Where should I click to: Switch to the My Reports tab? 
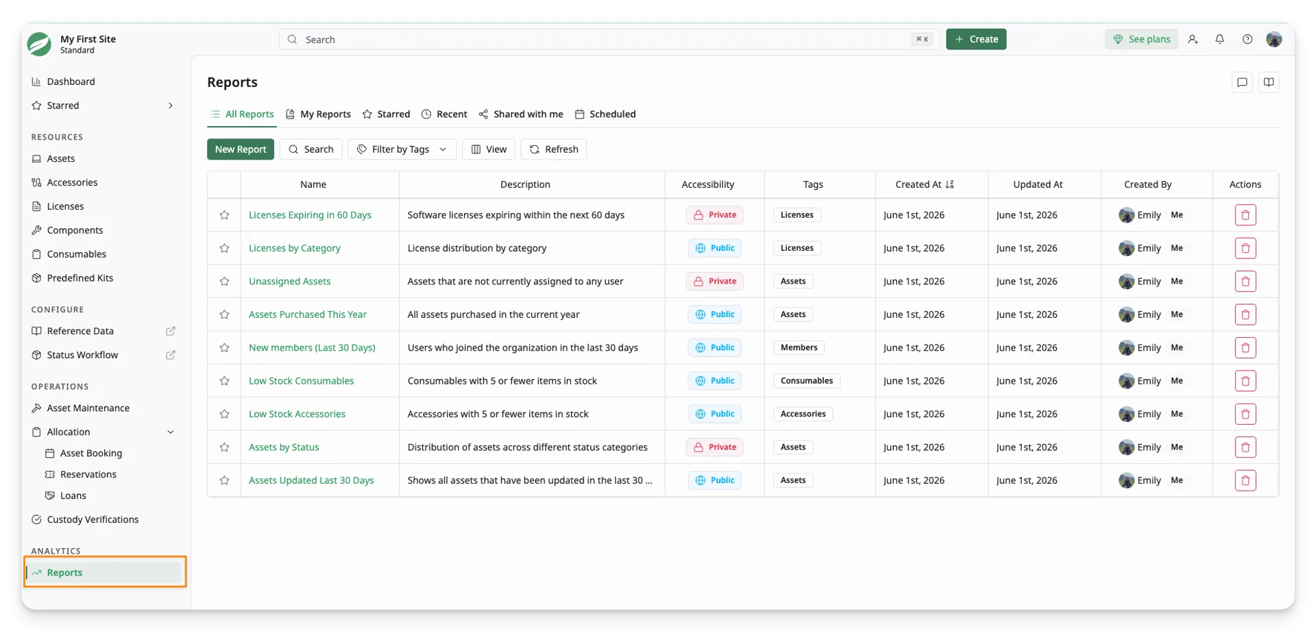point(318,114)
